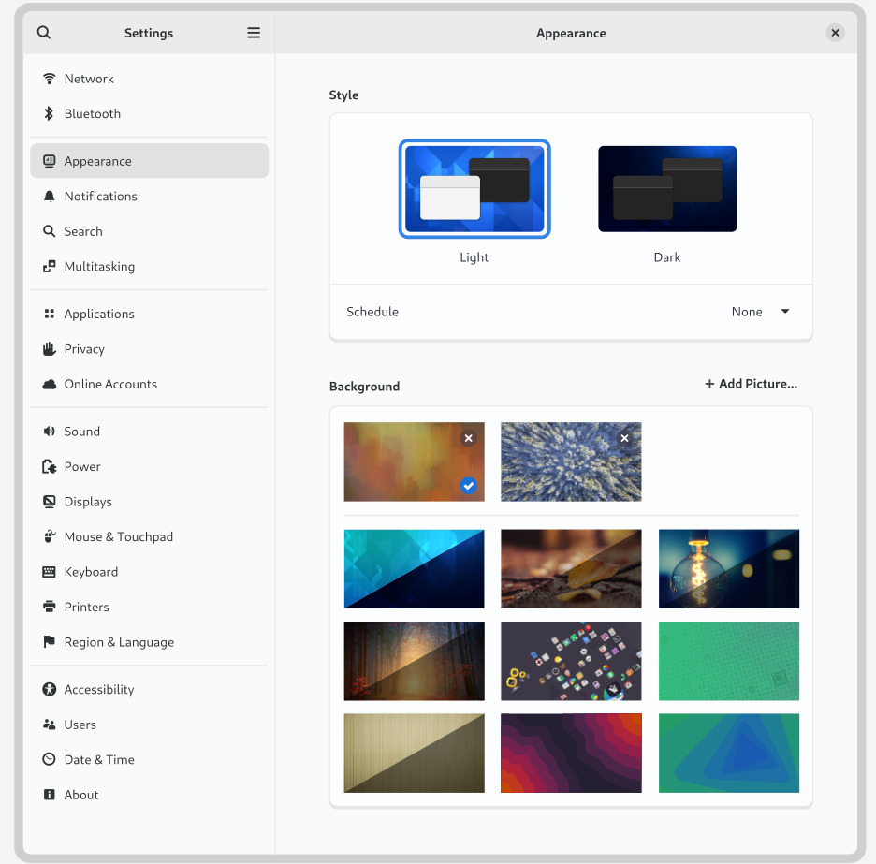This screenshot has width=876, height=864.
Task: Go to Online Accounts section
Action: (x=110, y=385)
